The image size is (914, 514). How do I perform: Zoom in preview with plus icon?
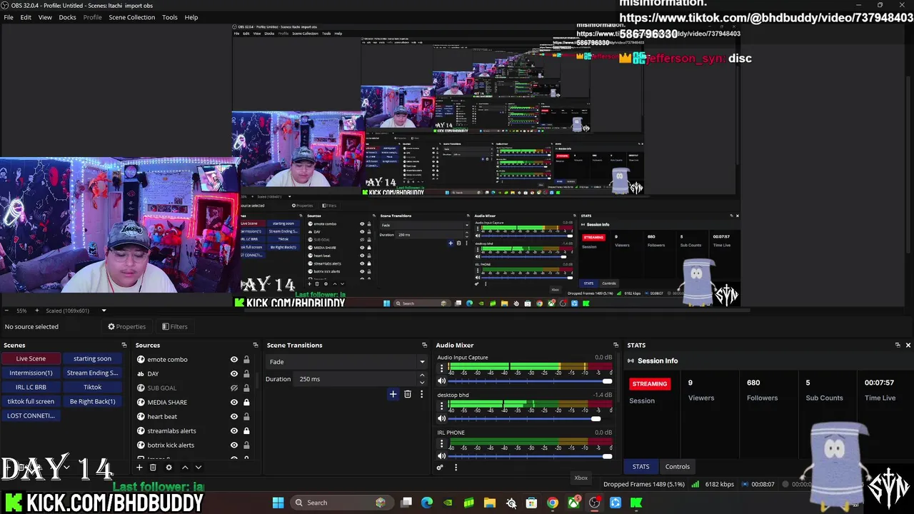click(36, 311)
